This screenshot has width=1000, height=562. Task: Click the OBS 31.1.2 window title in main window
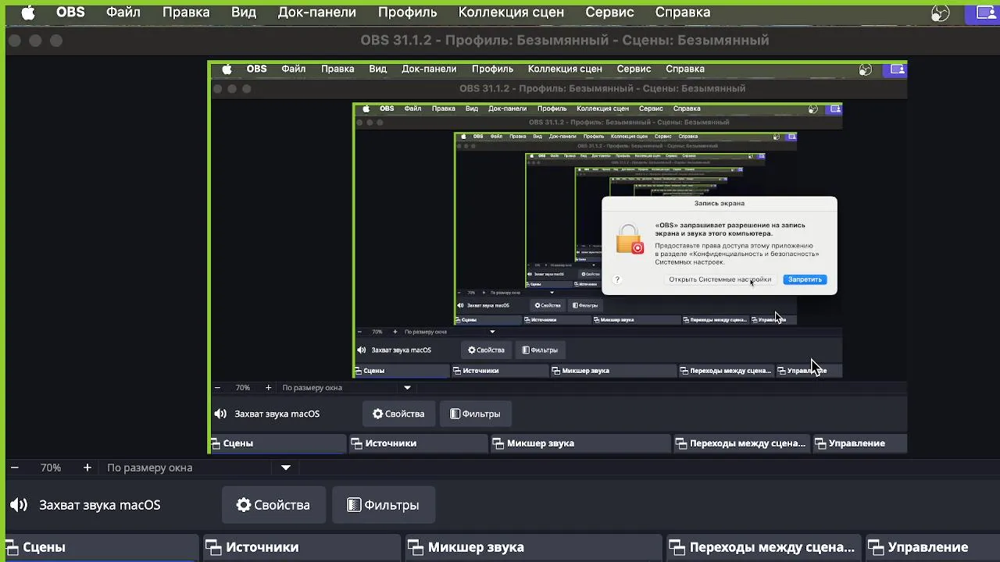click(565, 40)
